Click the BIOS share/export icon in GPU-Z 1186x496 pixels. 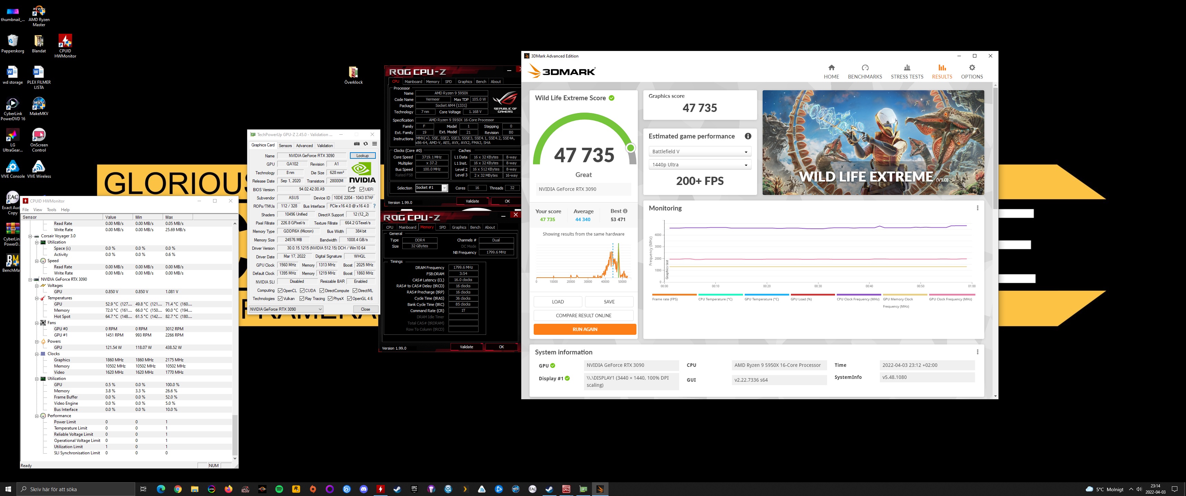point(352,189)
